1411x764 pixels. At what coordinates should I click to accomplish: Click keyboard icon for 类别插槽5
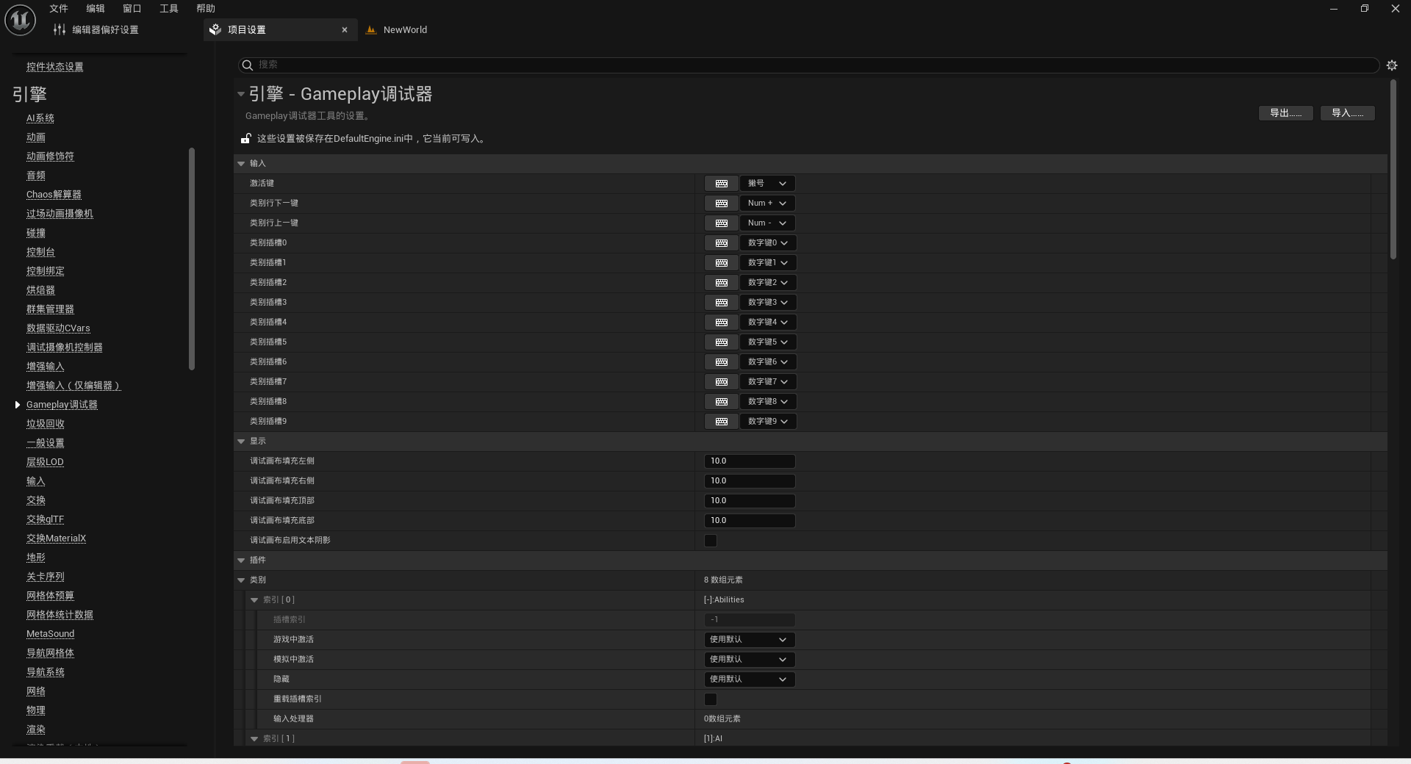click(722, 342)
